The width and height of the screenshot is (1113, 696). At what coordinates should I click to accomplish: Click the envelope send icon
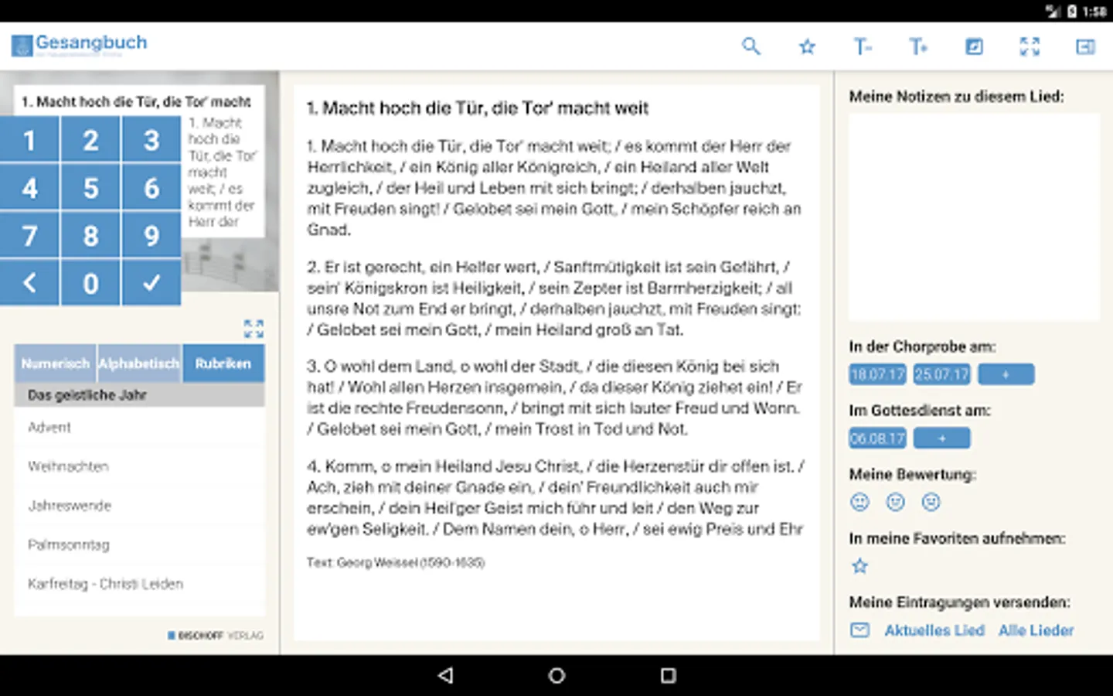click(x=859, y=630)
